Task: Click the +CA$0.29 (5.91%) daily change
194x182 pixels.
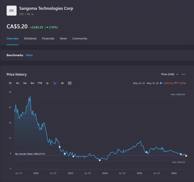Action: [x=44, y=27]
